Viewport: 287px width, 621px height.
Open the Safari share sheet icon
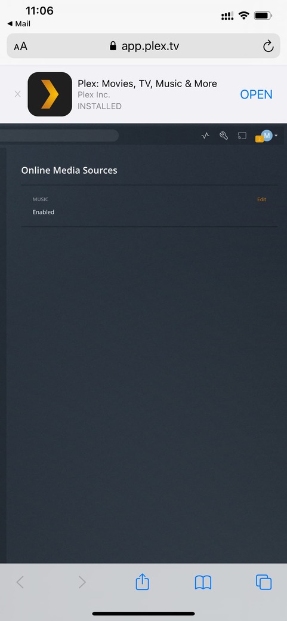click(x=142, y=582)
